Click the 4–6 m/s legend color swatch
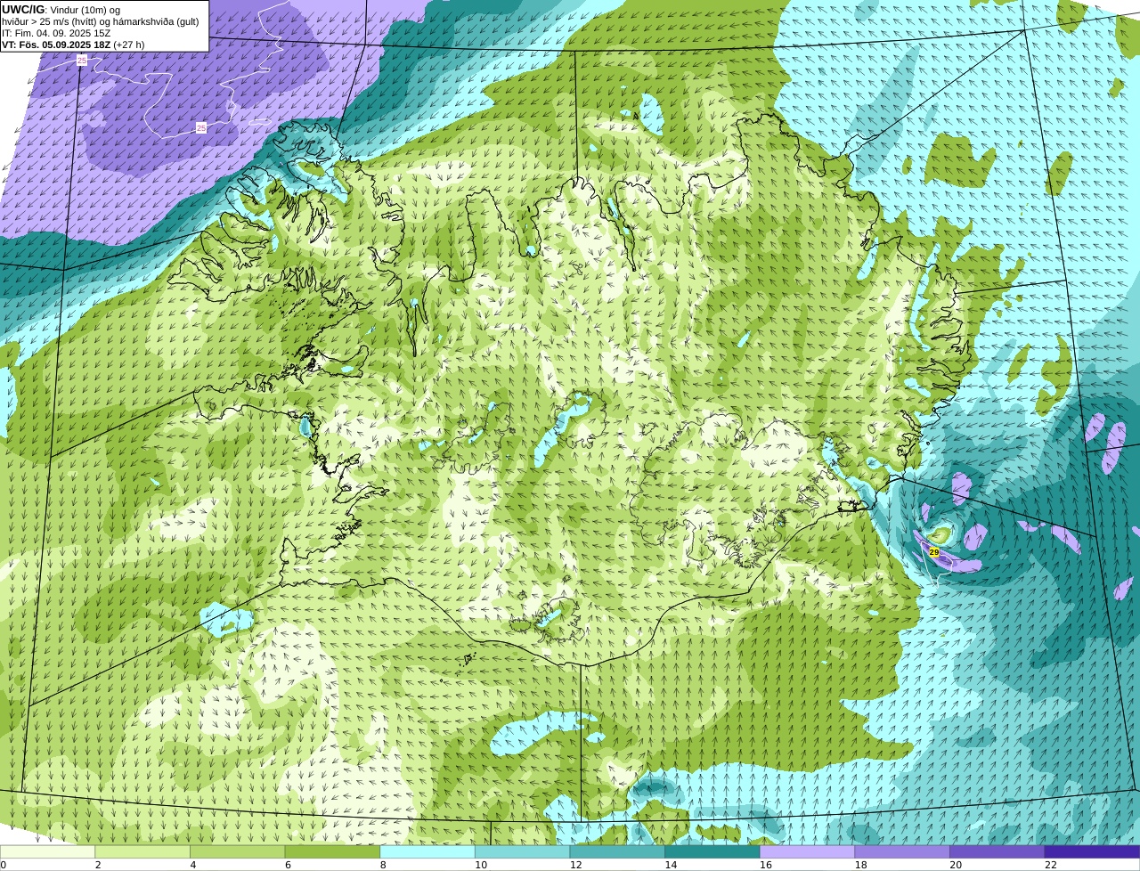Image resolution: width=1140 pixels, height=871 pixels. [238, 851]
